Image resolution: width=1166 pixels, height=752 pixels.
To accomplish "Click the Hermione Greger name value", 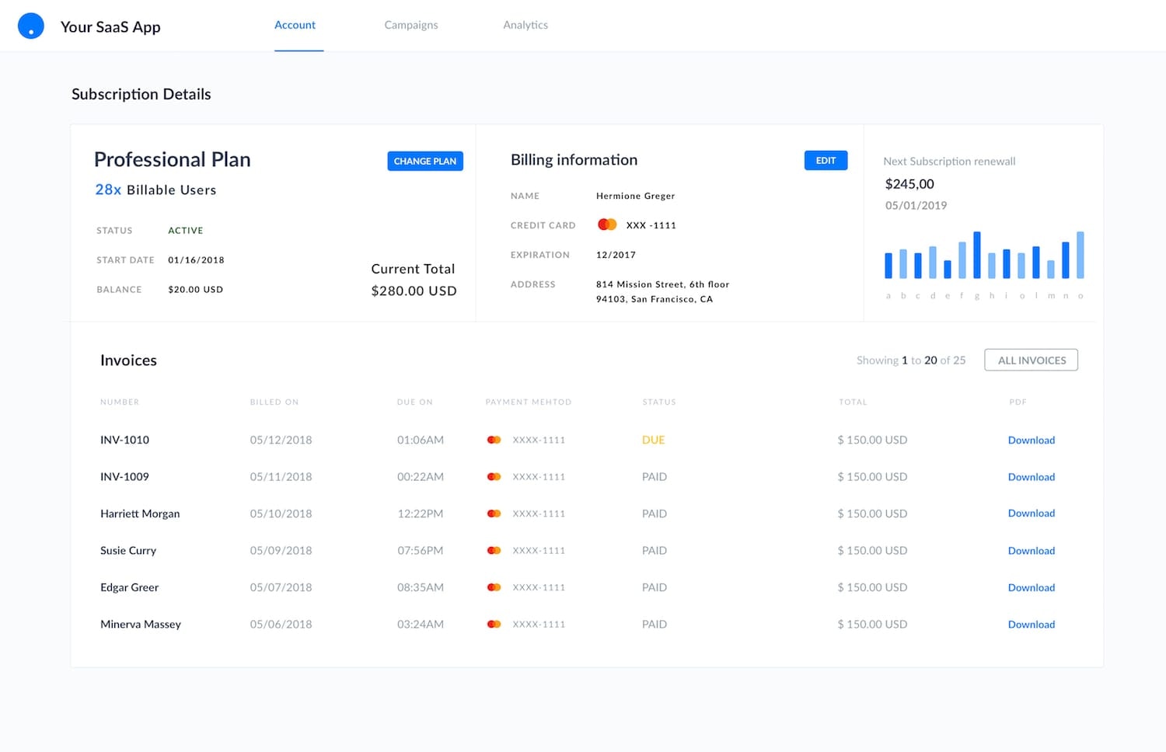I will pyautogui.click(x=635, y=196).
